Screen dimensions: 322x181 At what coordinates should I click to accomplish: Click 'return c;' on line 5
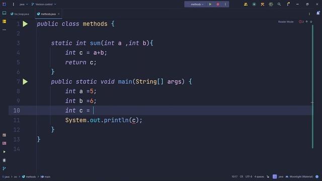point(80,62)
